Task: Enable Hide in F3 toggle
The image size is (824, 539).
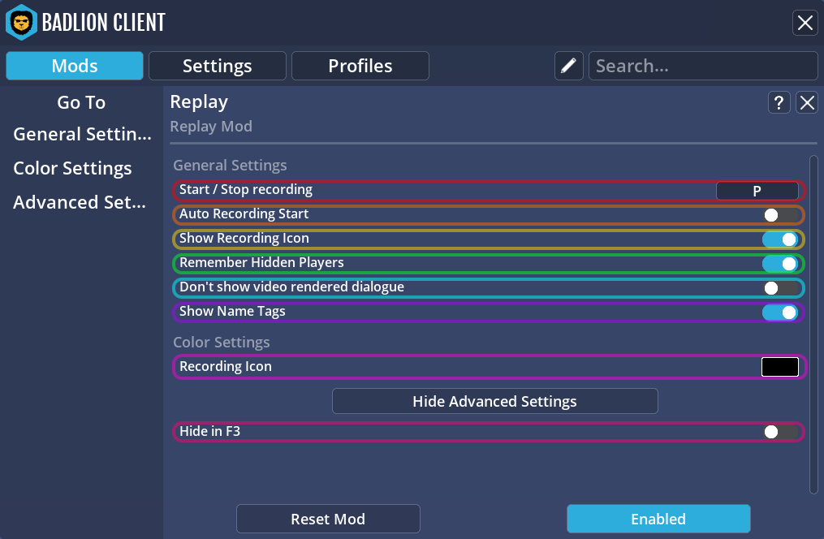Action: (780, 432)
